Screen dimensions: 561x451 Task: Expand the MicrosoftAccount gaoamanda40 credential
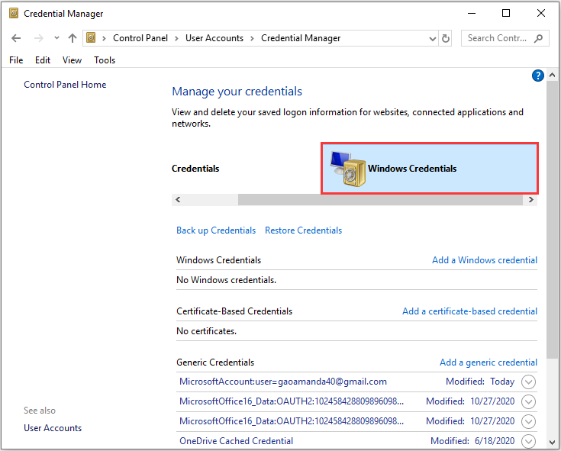528,382
